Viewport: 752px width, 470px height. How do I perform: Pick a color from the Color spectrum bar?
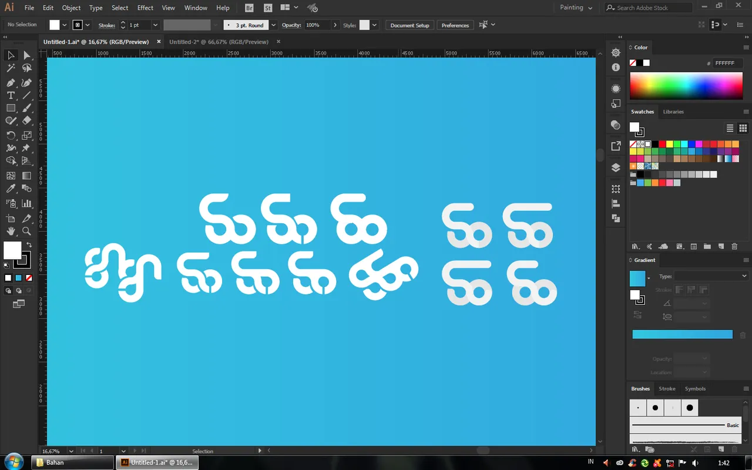click(x=686, y=86)
